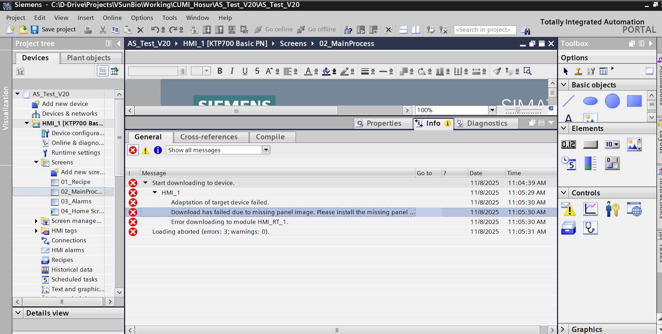Open the Show all messages dropdown
Viewport: 662px width, 334px height.
[x=266, y=150]
